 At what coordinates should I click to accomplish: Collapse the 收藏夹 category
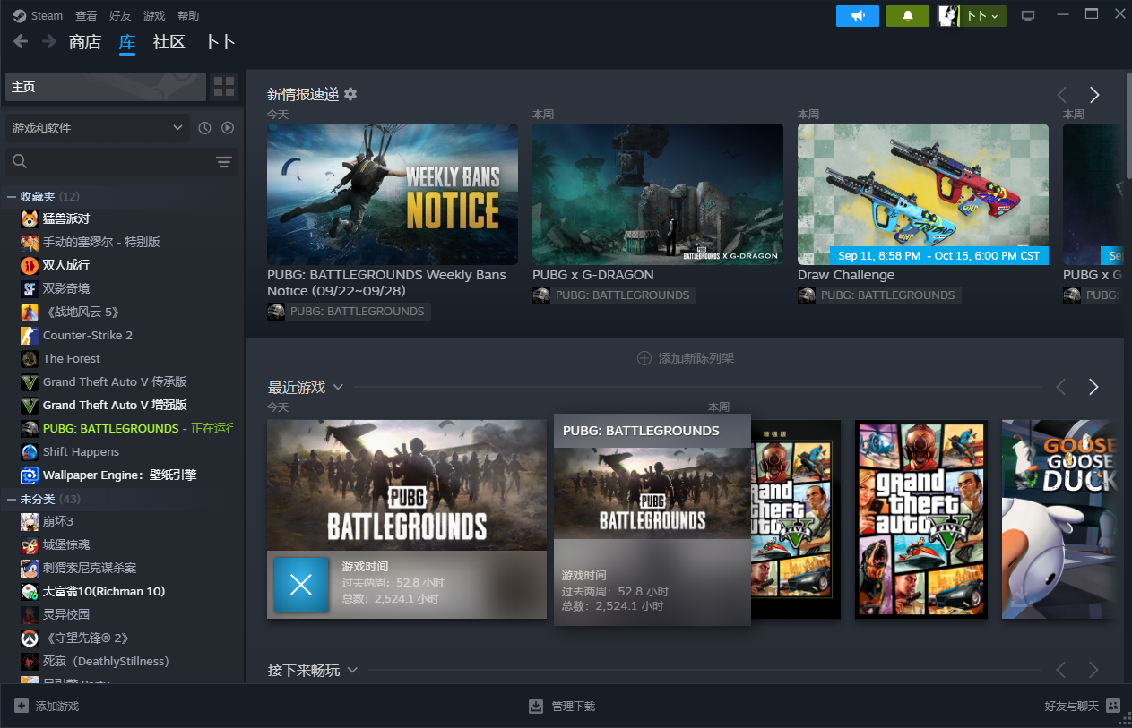click(12, 196)
